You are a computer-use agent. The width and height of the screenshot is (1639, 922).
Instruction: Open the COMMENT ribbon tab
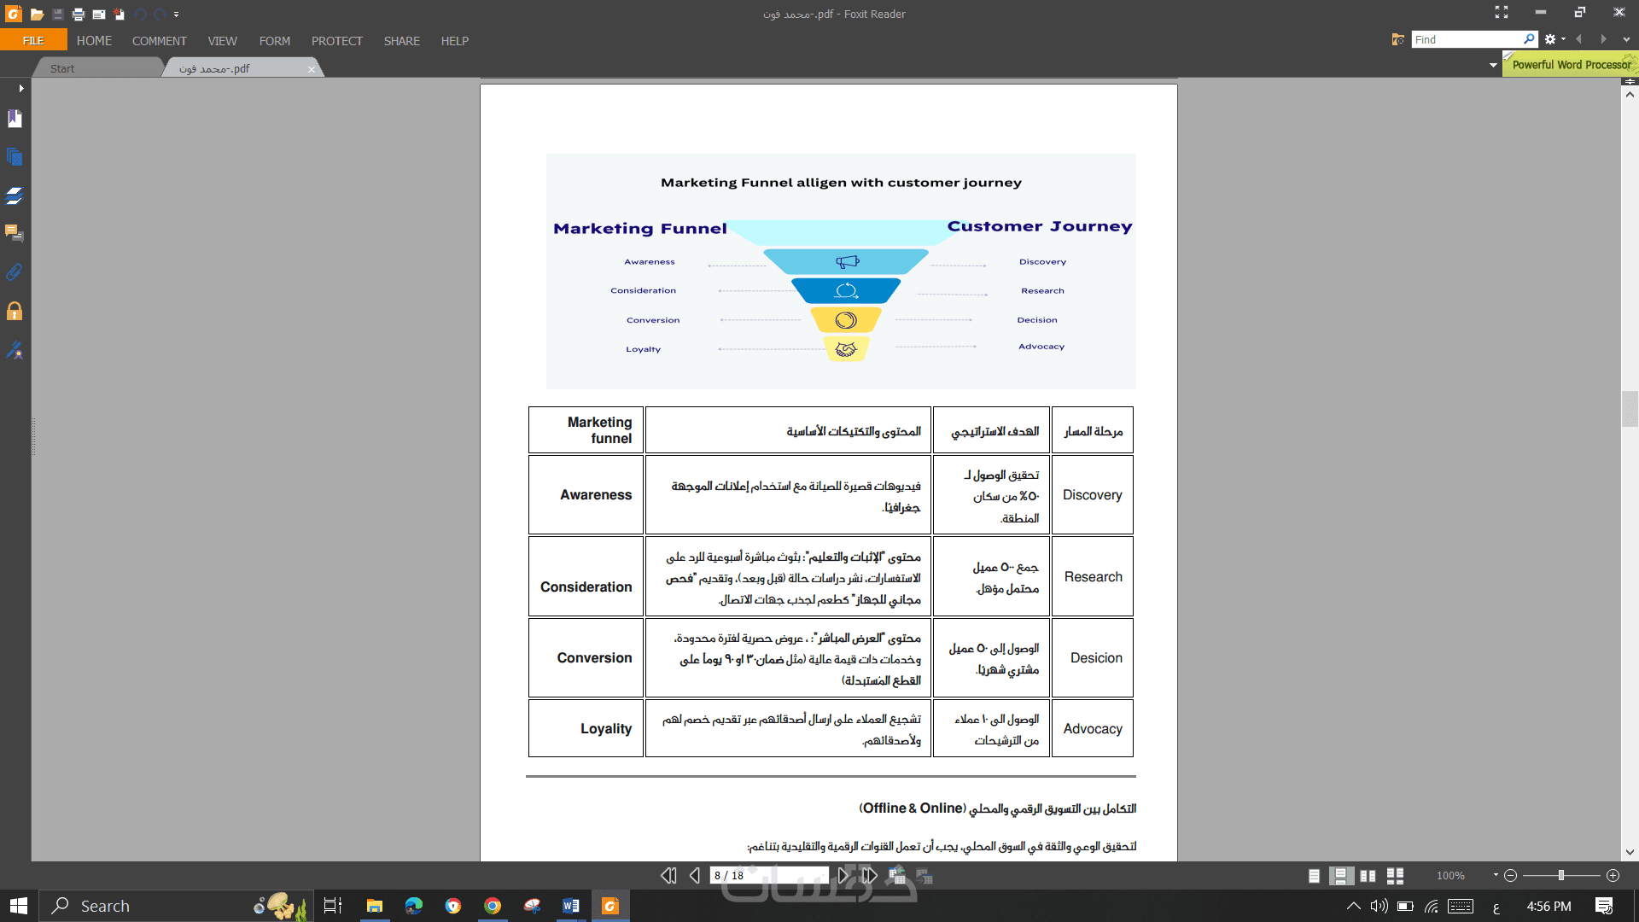(159, 41)
